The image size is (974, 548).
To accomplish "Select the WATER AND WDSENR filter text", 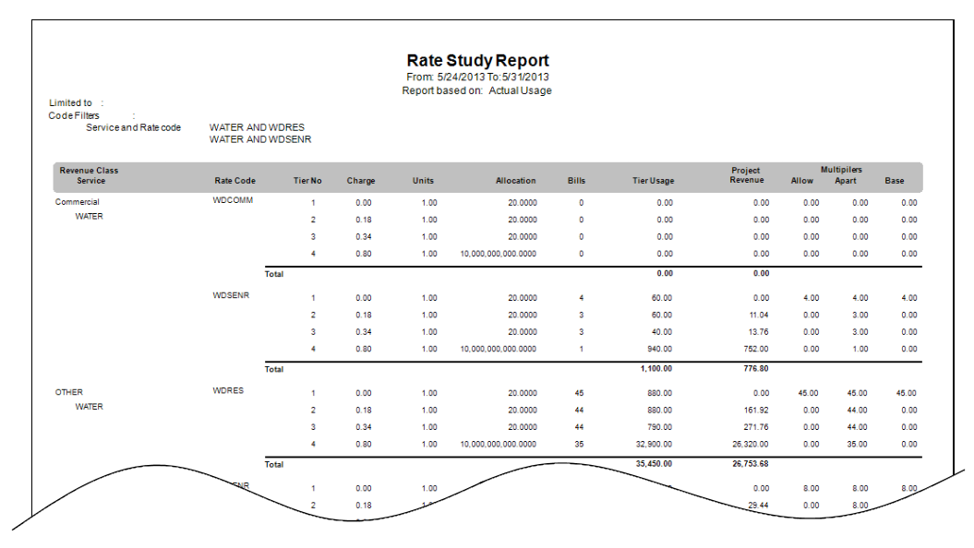I will coord(260,139).
